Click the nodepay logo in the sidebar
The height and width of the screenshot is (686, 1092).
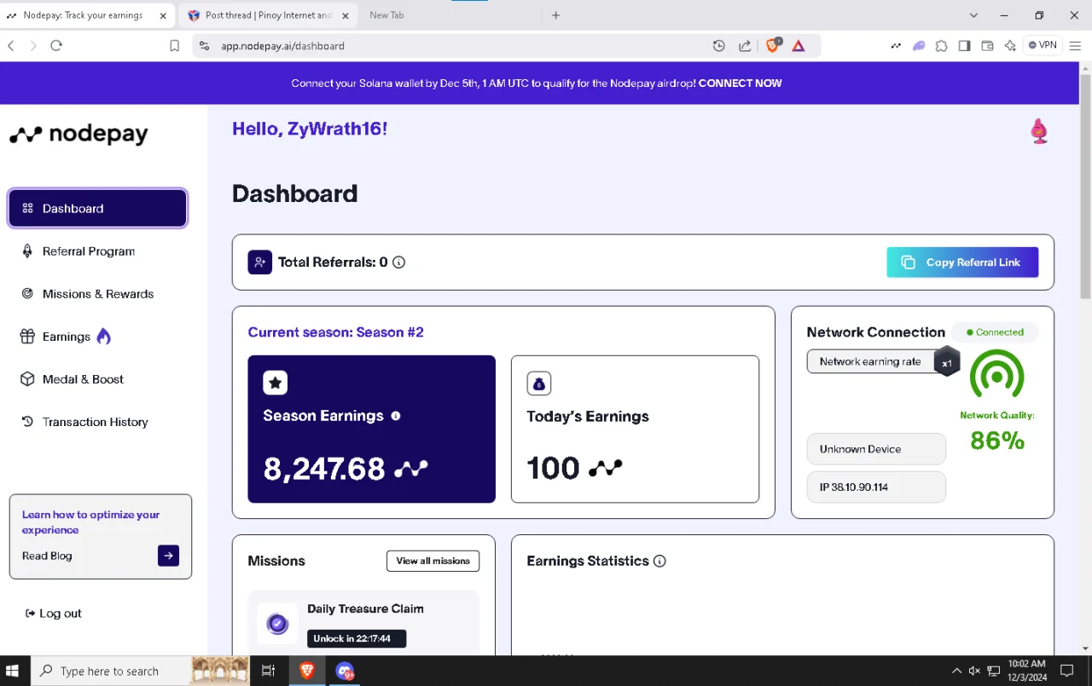pyautogui.click(x=78, y=134)
